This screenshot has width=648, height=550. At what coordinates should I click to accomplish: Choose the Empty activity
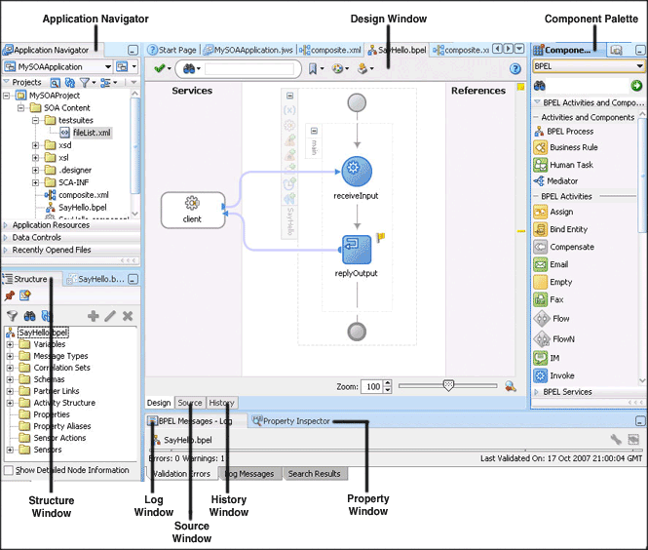click(x=553, y=282)
